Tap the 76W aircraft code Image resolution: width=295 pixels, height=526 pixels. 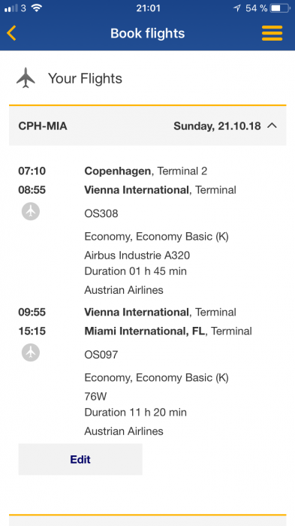point(95,397)
